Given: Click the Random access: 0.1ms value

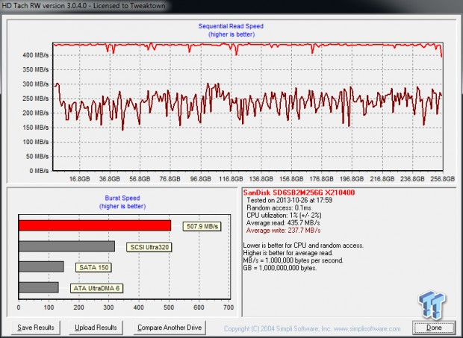Looking at the screenshot, I should 279,208.
